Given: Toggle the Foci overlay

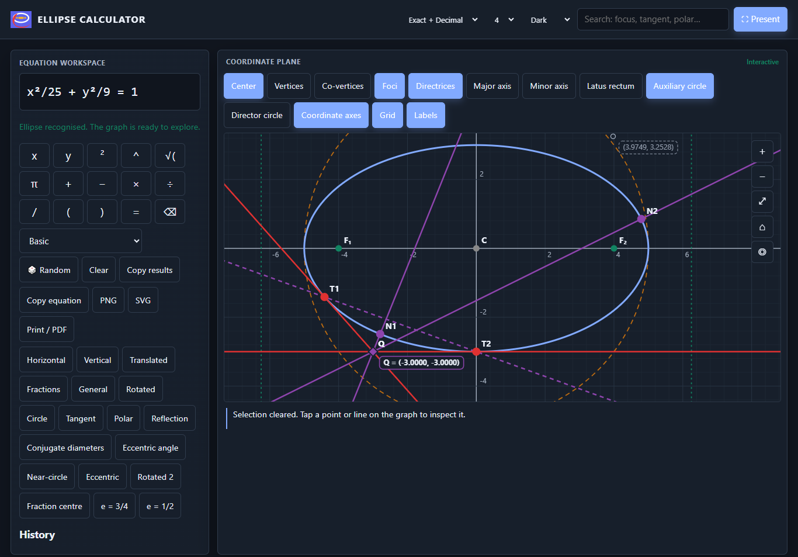Looking at the screenshot, I should 390,86.
